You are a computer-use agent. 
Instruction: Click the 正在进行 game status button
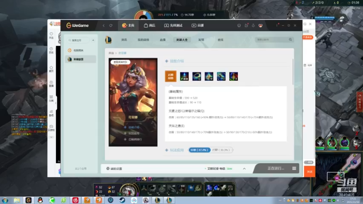276,168
